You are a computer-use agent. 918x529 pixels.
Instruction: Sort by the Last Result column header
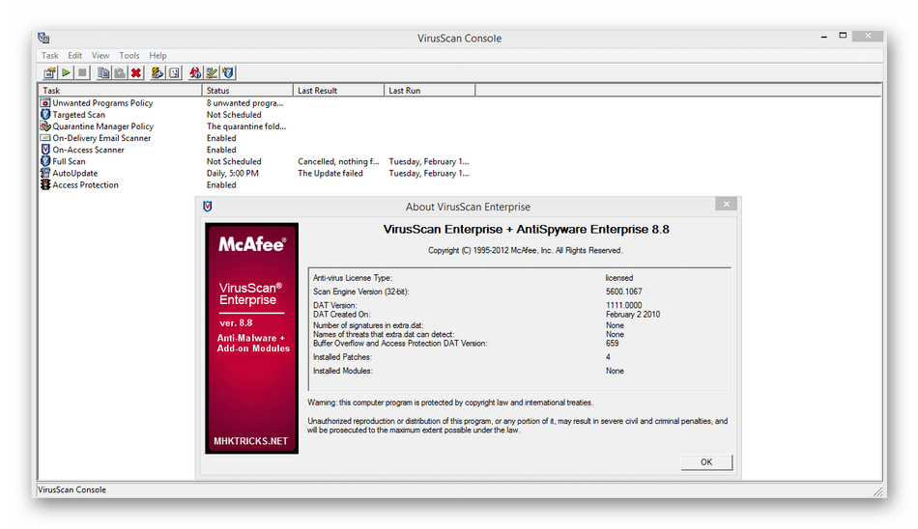[x=339, y=90]
